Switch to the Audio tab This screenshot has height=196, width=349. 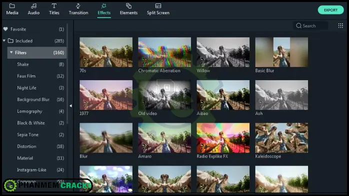point(33,9)
